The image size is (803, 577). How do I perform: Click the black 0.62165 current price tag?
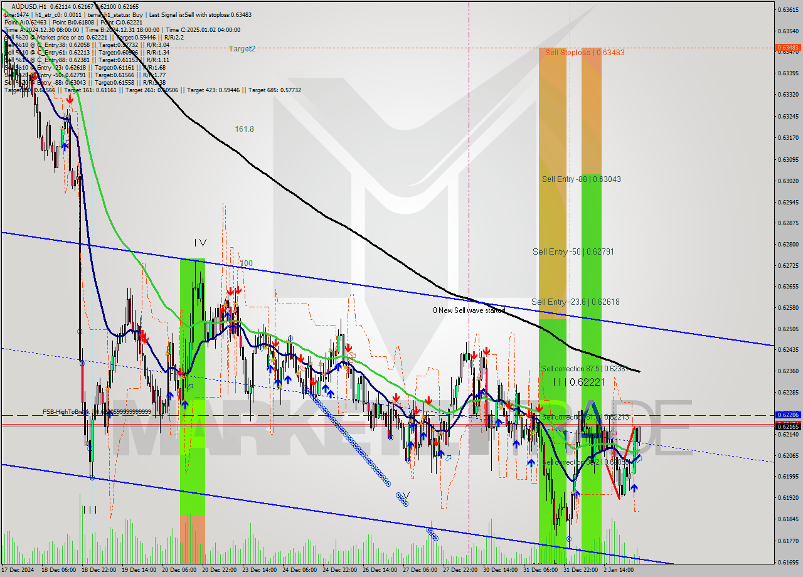click(788, 427)
